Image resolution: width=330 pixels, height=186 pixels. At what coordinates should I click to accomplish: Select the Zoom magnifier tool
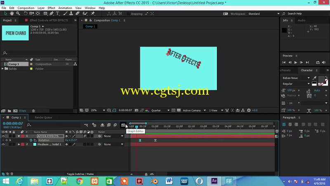[x=18, y=14]
